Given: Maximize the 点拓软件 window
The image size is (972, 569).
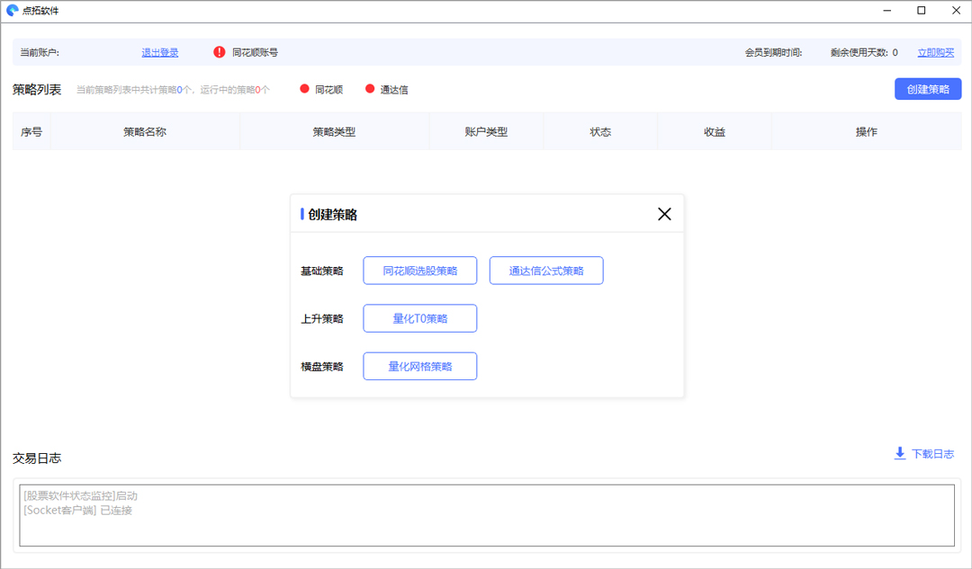Looking at the screenshot, I should pyautogui.click(x=921, y=11).
